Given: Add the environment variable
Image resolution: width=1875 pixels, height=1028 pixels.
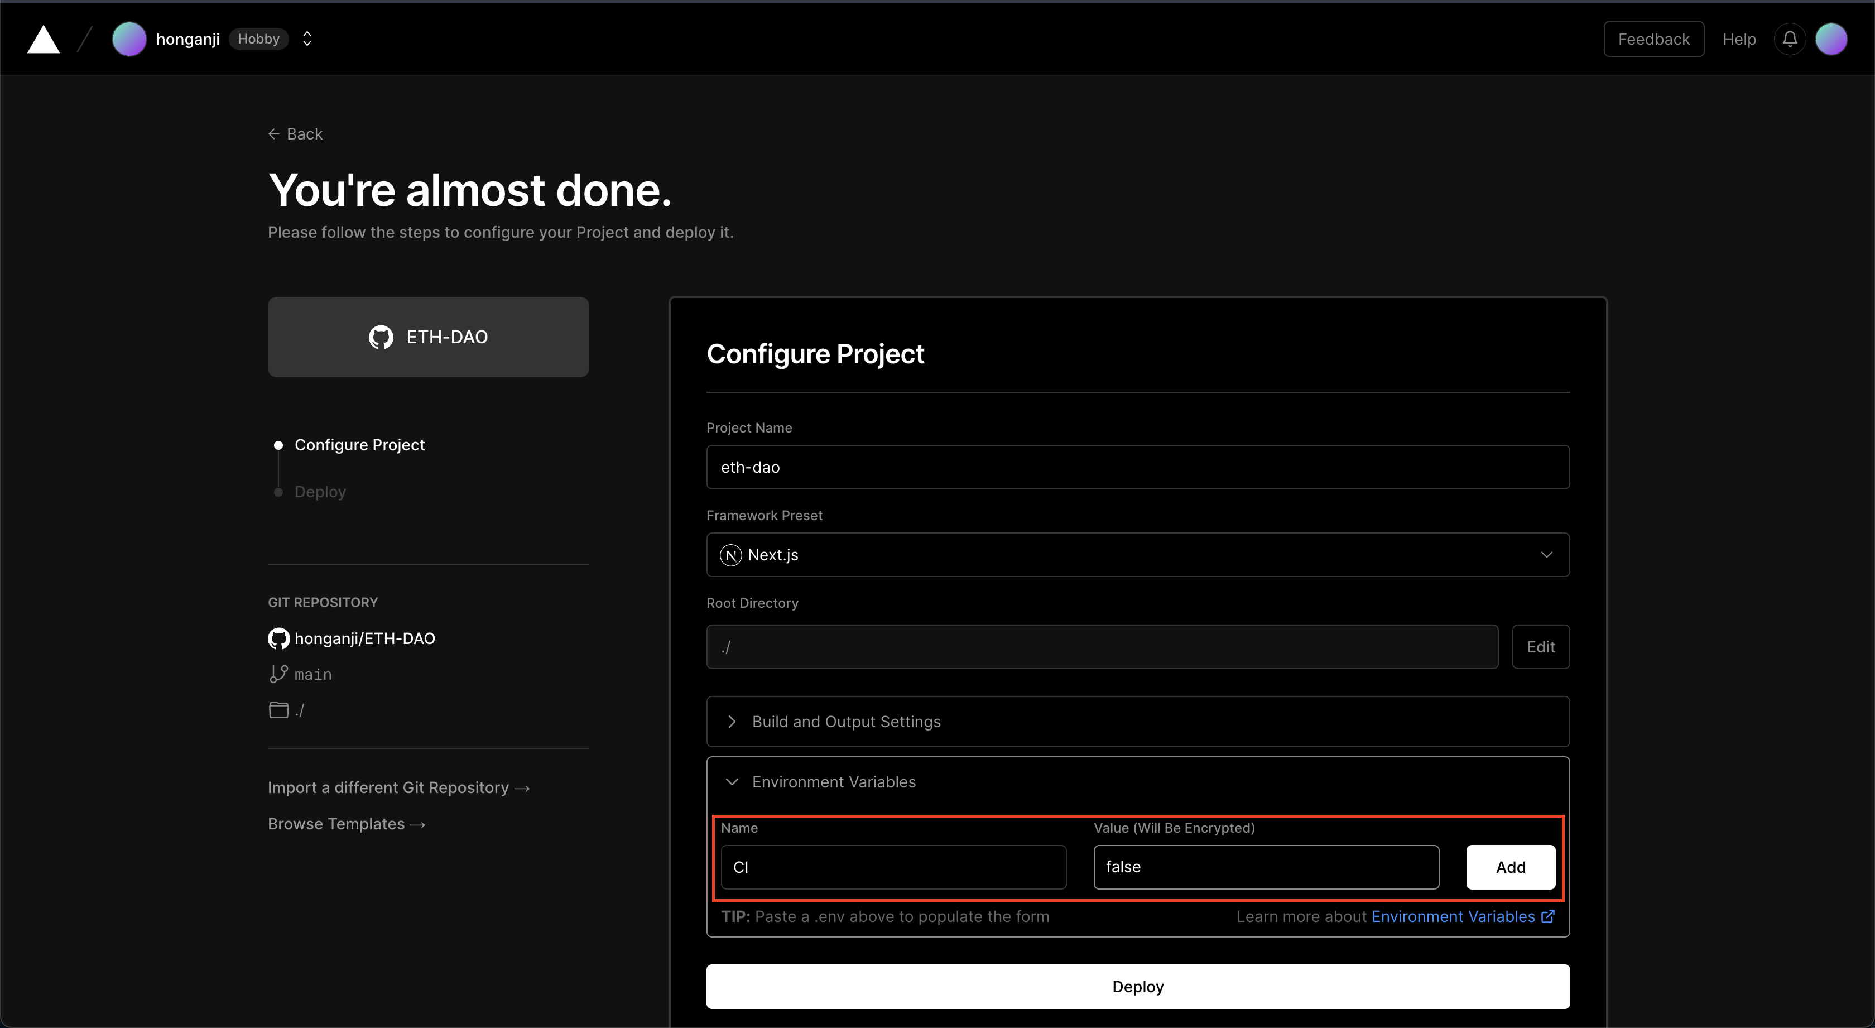Looking at the screenshot, I should (1511, 867).
